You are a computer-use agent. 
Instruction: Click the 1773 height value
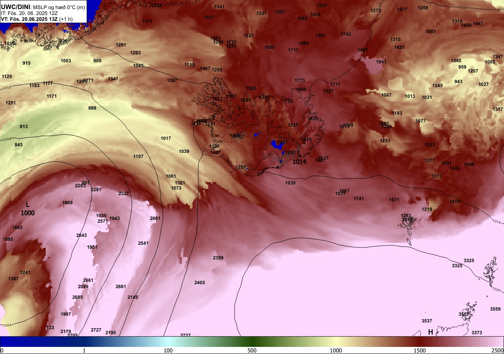click(x=300, y=80)
